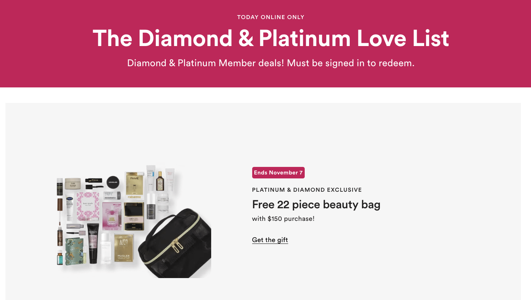Select the green floral Gucci sample card

pos(75,252)
